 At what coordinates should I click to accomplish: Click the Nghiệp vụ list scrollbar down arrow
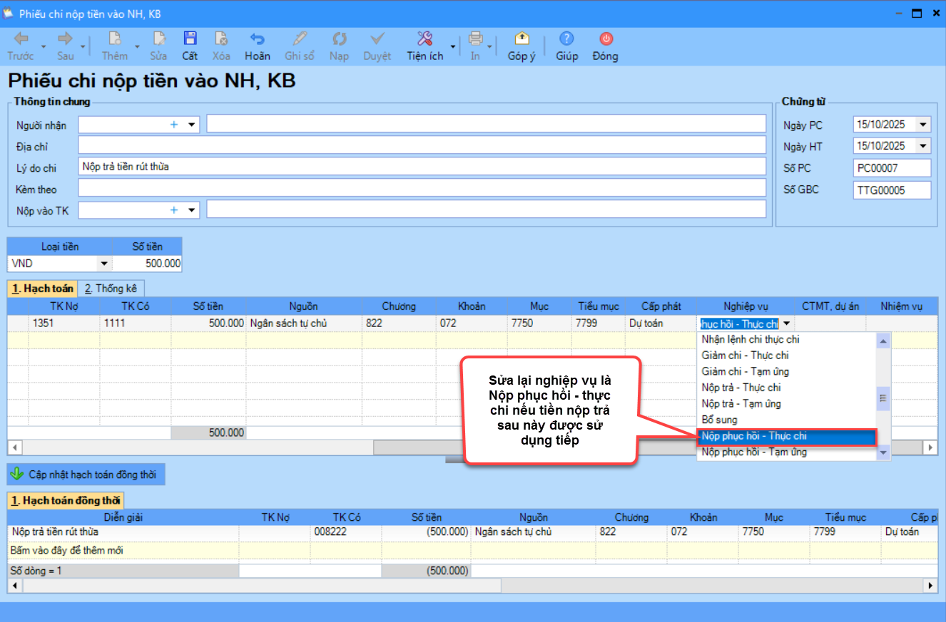pyautogui.click(x=883, y=452)
